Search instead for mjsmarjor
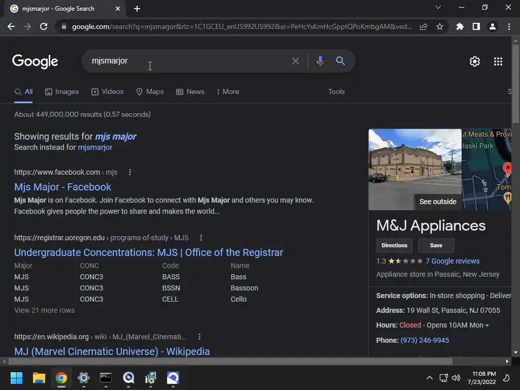The height and width of the screenshot is (390, 520). coord(95,147)
